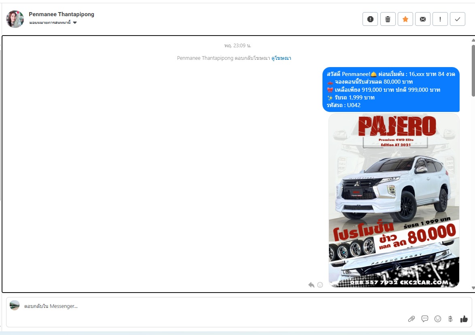
Task: Expand assign conversation dropdown arrow
Action: [75, 22]
